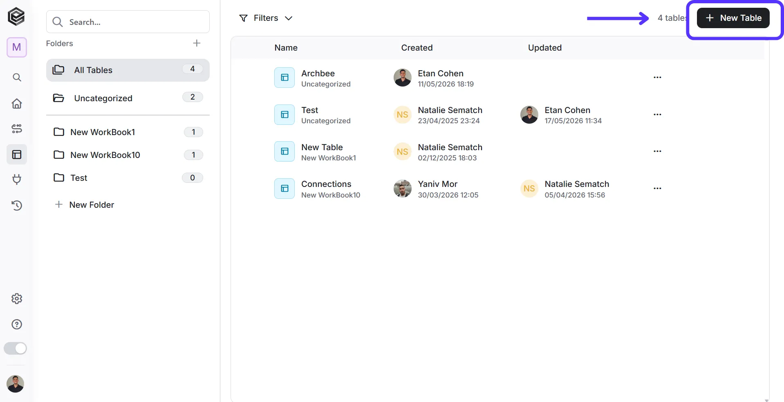Open the history clock icon
The width and height of the screenshot is (784, 402).
point(17,205)
